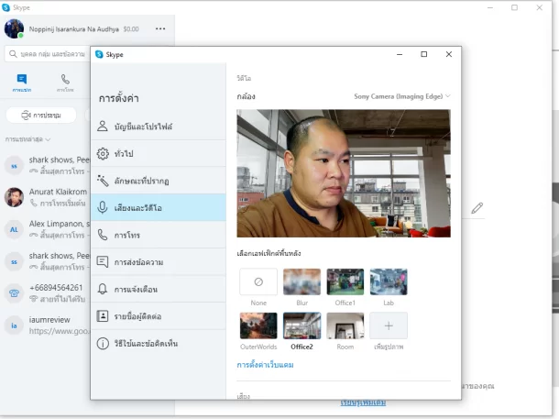Image resolution: width=559 pixels, height=419 pixels.
Task: Click the bell icon for notifications
Action: [x=103, y=289]
